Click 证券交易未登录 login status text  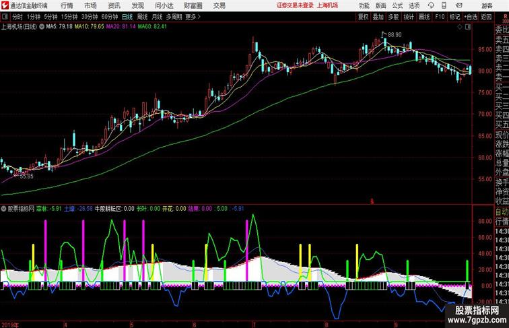[295, 5]
